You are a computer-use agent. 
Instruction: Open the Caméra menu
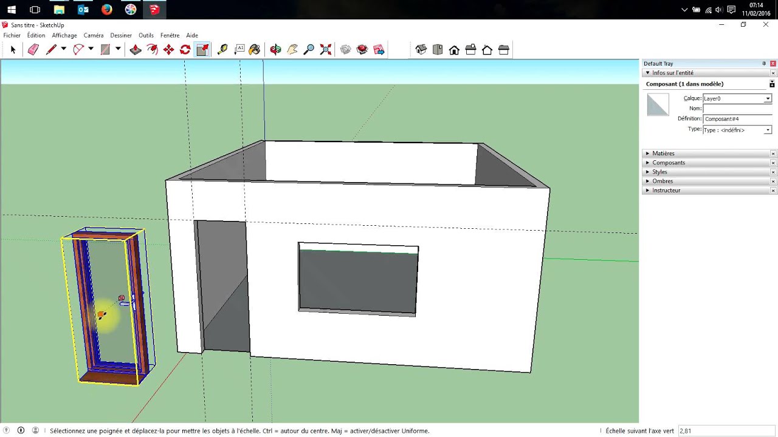pos(94,35)
